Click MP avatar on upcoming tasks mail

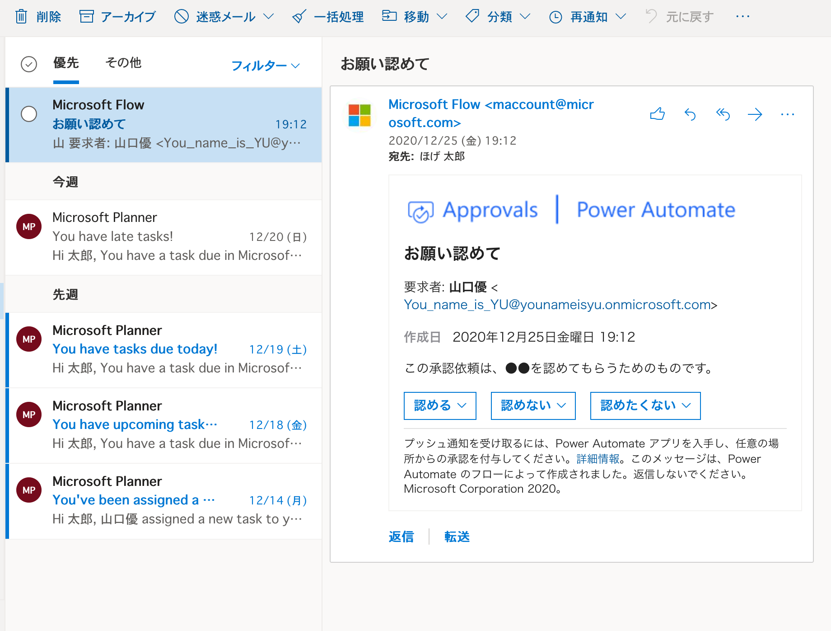[x=29, y=414]
